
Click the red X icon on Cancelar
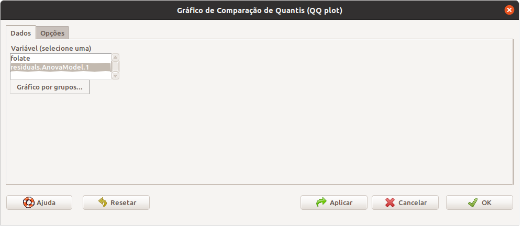tap(390, 202)
